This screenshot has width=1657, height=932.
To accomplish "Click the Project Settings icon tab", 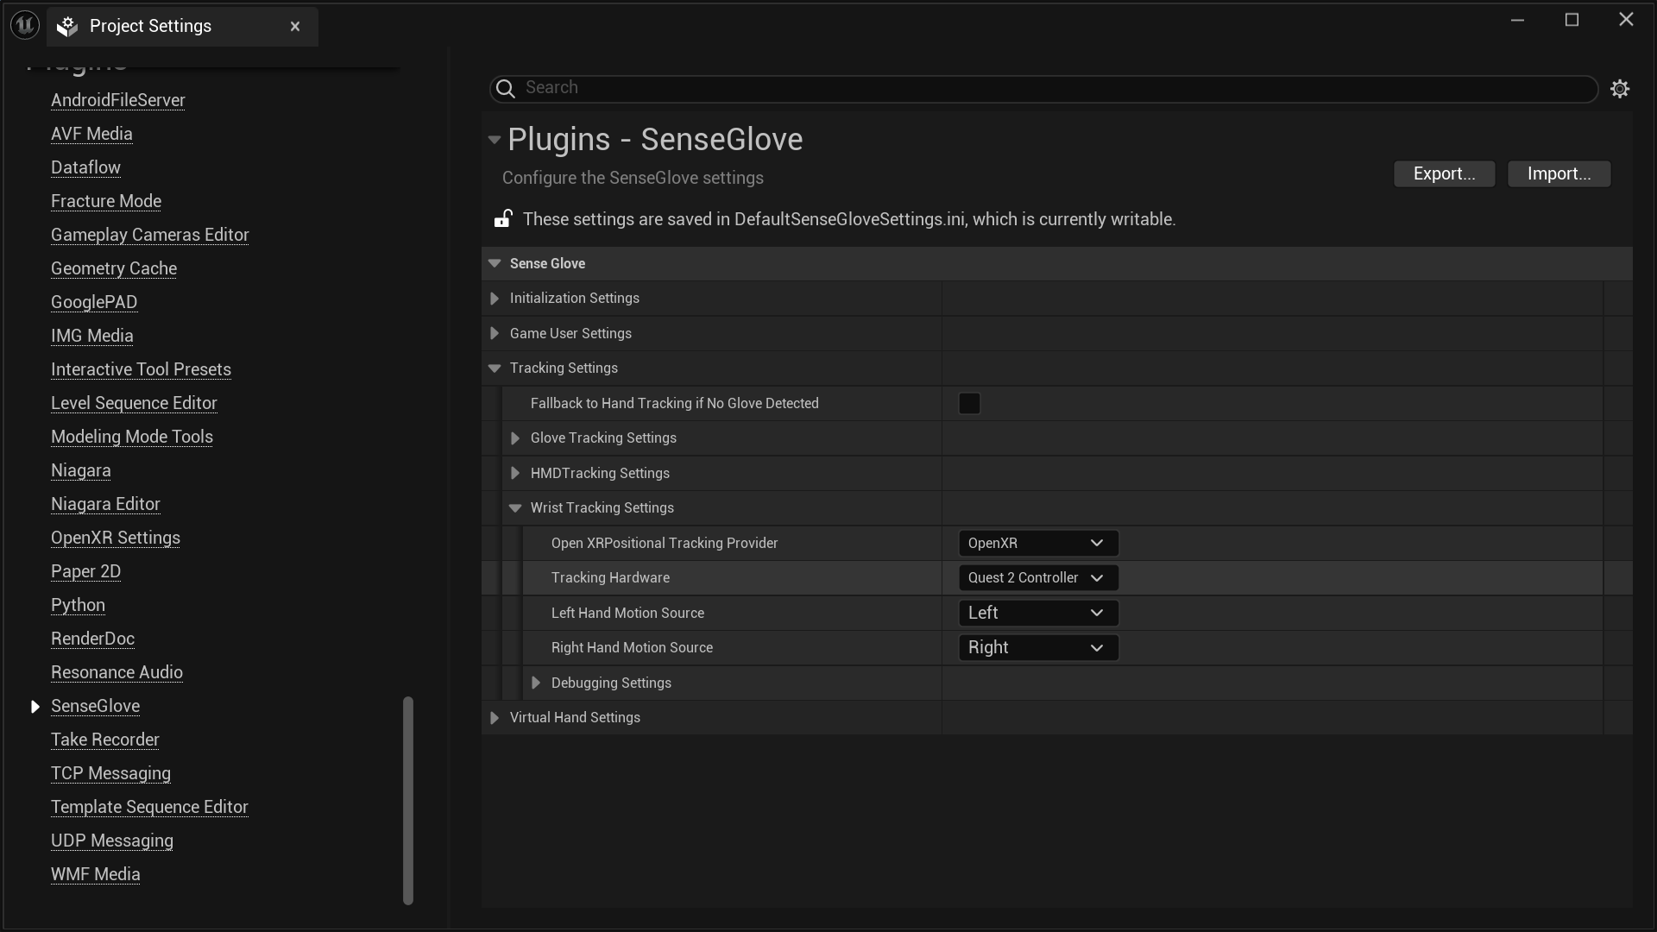I will click(68, 25).
